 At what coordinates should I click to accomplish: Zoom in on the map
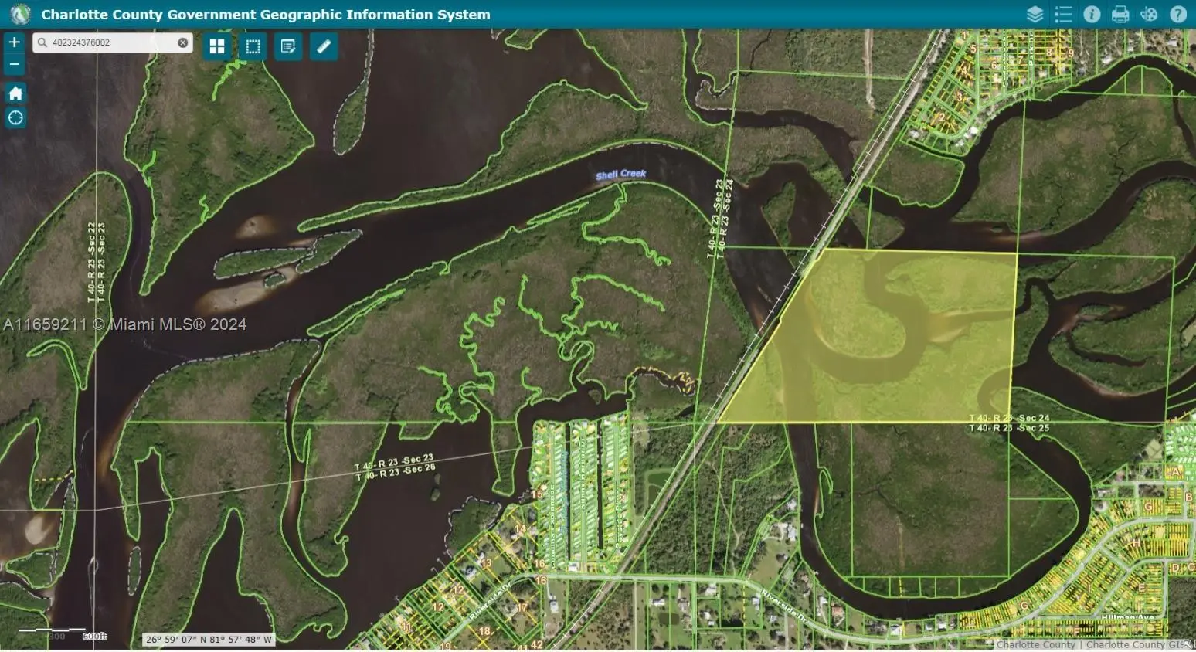point(15,42)
